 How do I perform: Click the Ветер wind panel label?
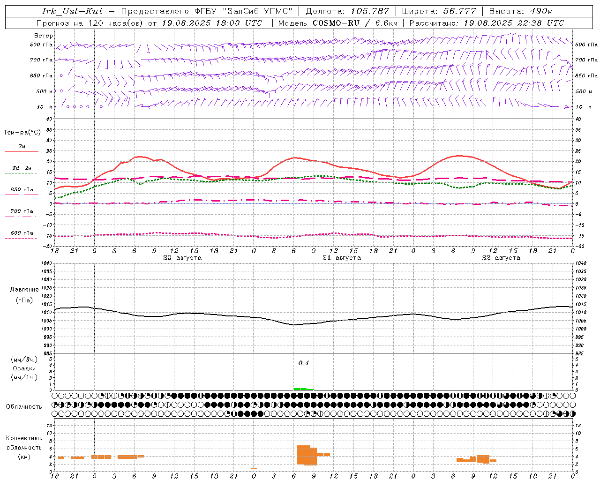point(44,36)
